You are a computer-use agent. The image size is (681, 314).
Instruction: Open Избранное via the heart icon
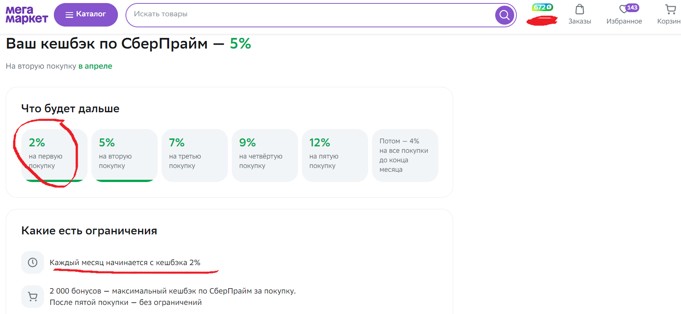pos(623,9)
